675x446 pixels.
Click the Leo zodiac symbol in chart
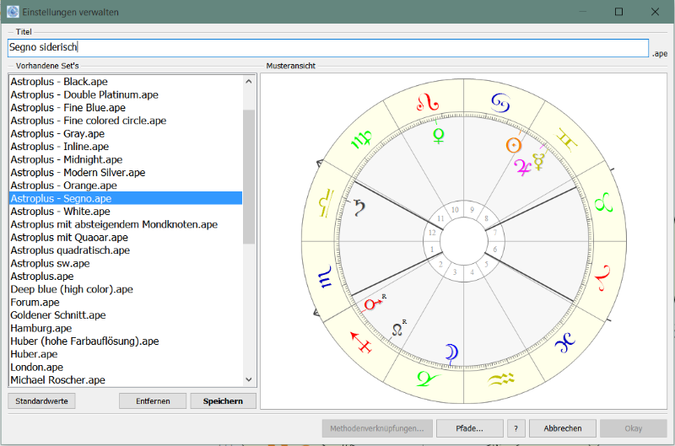click(428, 102)
